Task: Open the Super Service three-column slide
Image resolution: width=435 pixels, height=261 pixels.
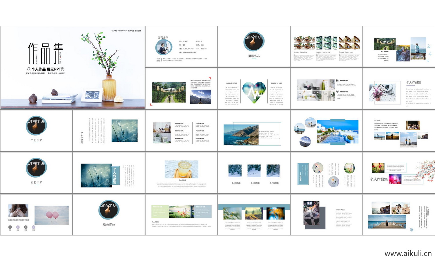Action: click(326, 46)
